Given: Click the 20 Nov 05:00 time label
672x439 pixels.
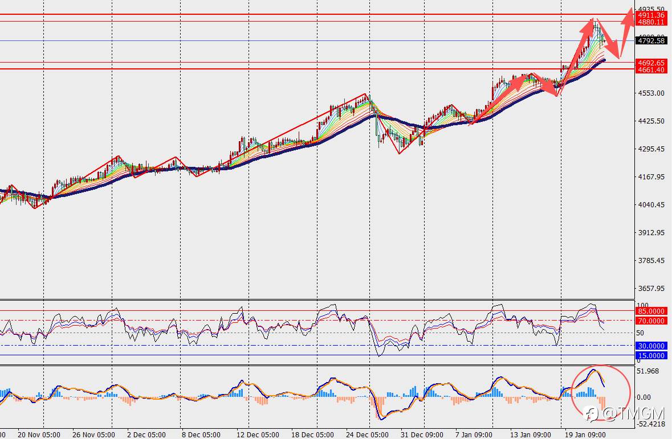Looking at the screenshot, I should (39, 434).
